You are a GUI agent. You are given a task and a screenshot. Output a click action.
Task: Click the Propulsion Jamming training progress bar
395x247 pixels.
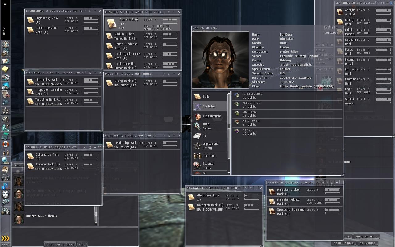(x=91, y=93)
